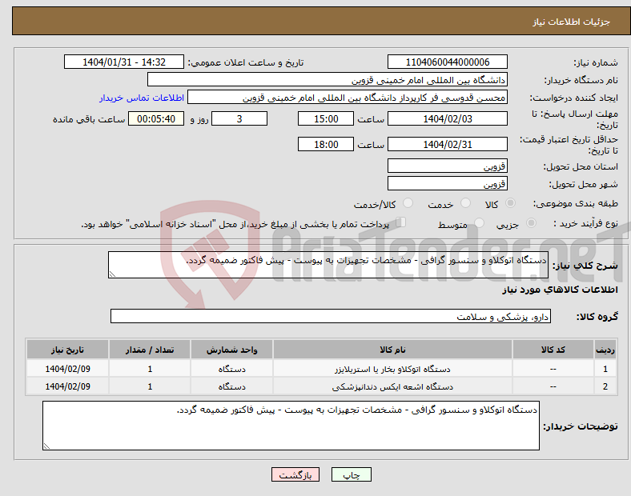631x496 pixels.
Task: Select row دستگاه اشعه ایکس دندانپزشکی
Action: pos(322,386)
